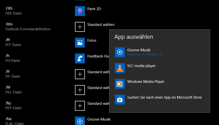The image size is (219, 125).
Task: Click the FBX-Datei description
Action: 13,13
